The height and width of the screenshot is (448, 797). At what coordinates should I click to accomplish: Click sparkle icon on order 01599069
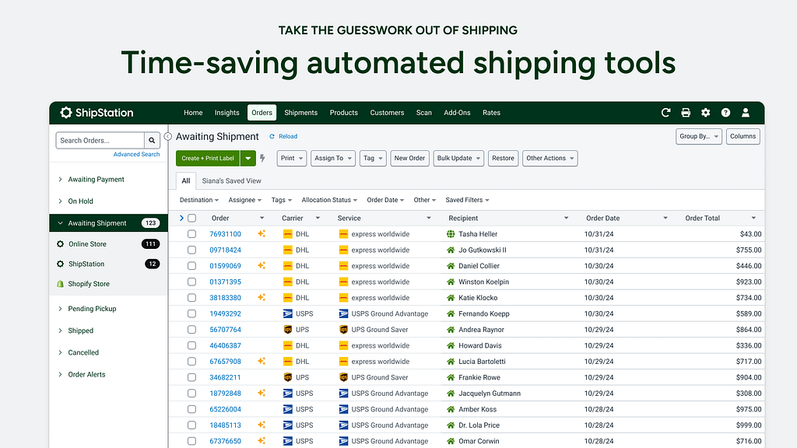pos(262,265)
